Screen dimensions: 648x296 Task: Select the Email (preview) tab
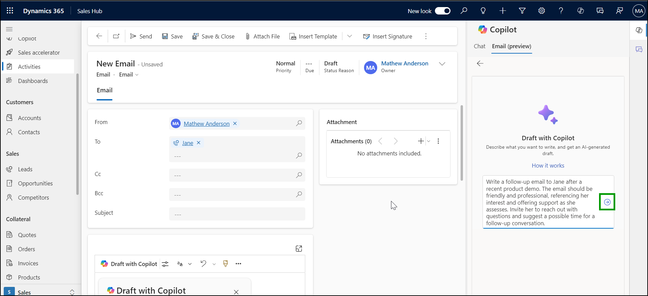coord(512,46)
